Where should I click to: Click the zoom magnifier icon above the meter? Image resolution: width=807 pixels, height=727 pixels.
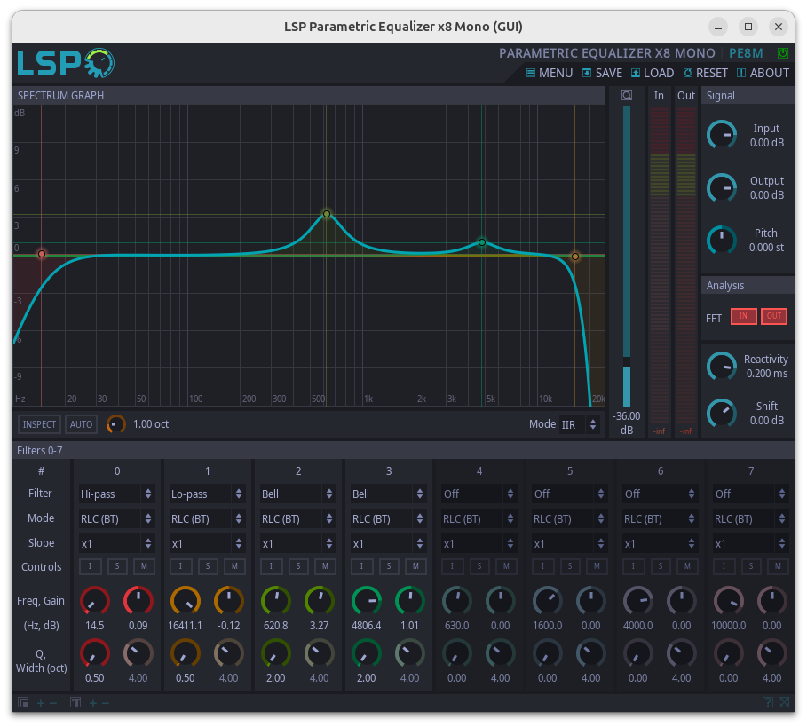pos(627,95)
